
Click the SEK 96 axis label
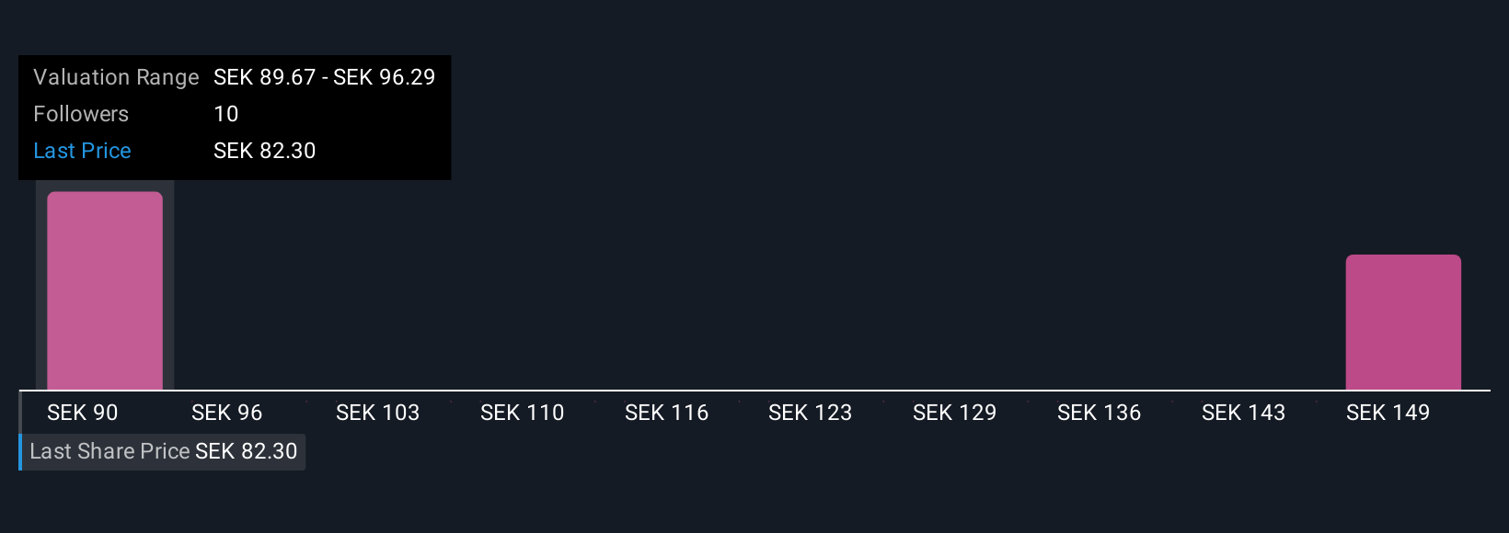(x=227, y=413)
